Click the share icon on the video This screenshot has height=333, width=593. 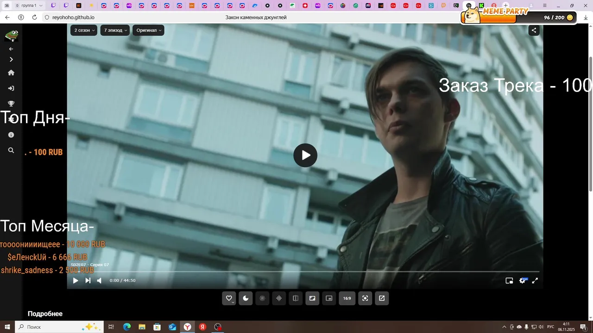point(534,31)
